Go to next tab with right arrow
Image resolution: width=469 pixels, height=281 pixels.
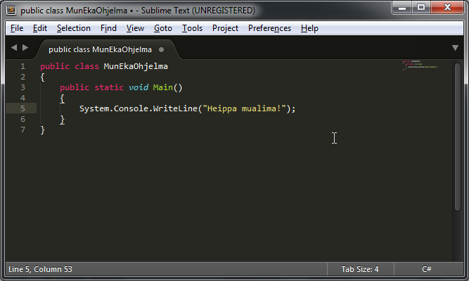25,47
